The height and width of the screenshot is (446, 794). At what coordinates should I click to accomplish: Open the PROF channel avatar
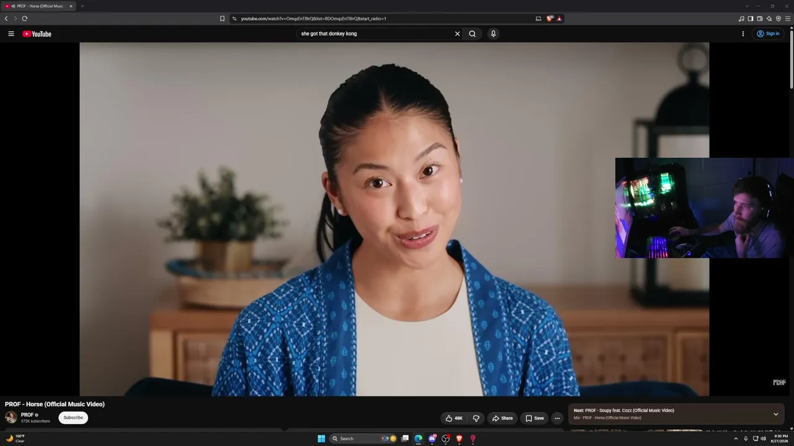[x=11, y=418]
